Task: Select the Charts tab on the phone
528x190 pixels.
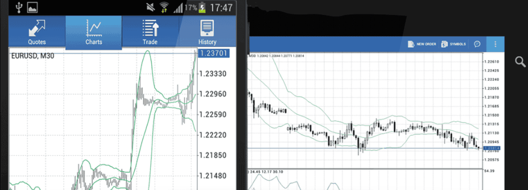Action: [x=94, y=32]
